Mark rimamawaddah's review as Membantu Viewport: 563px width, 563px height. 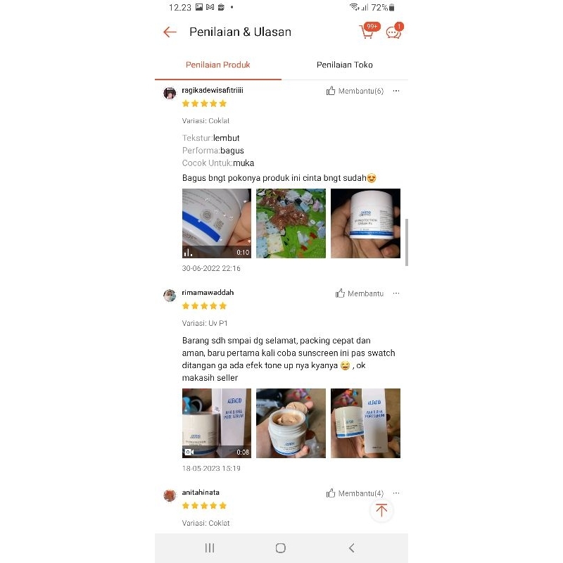coord(360,293)
